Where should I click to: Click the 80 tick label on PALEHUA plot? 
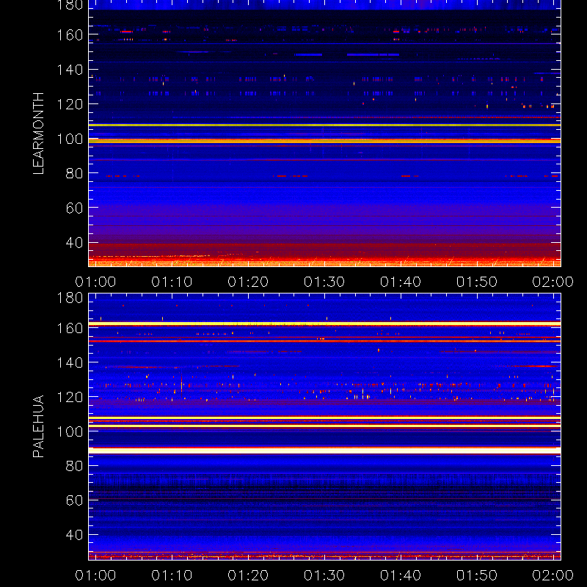pos(74,466)
